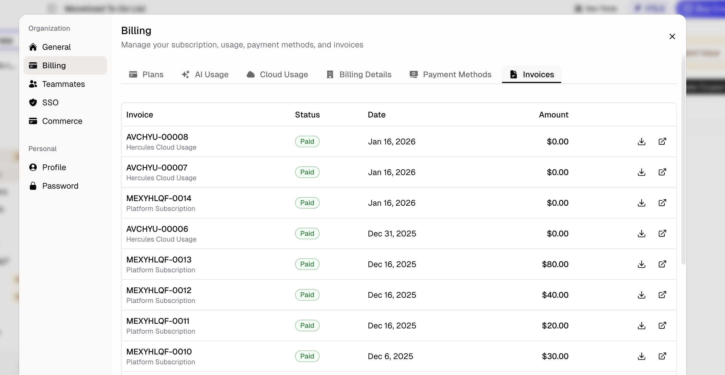Download invoice MEXYHLQF-0013
The width and height of the screenshot is (725, 375).
coord(642,264)
